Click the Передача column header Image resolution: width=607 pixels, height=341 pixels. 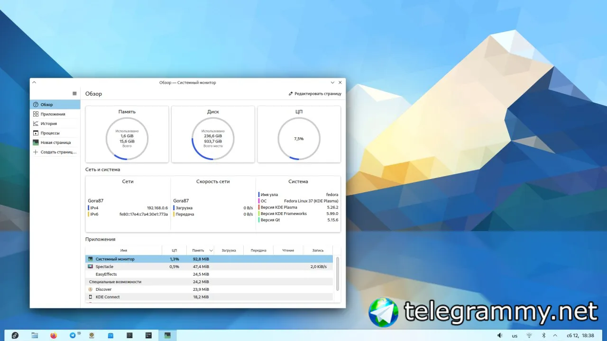point(258,251)
